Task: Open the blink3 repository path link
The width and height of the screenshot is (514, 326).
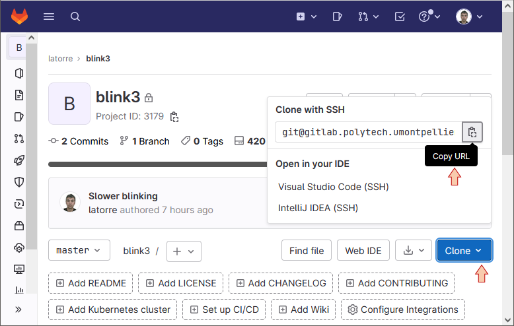Action: [136, 251]
